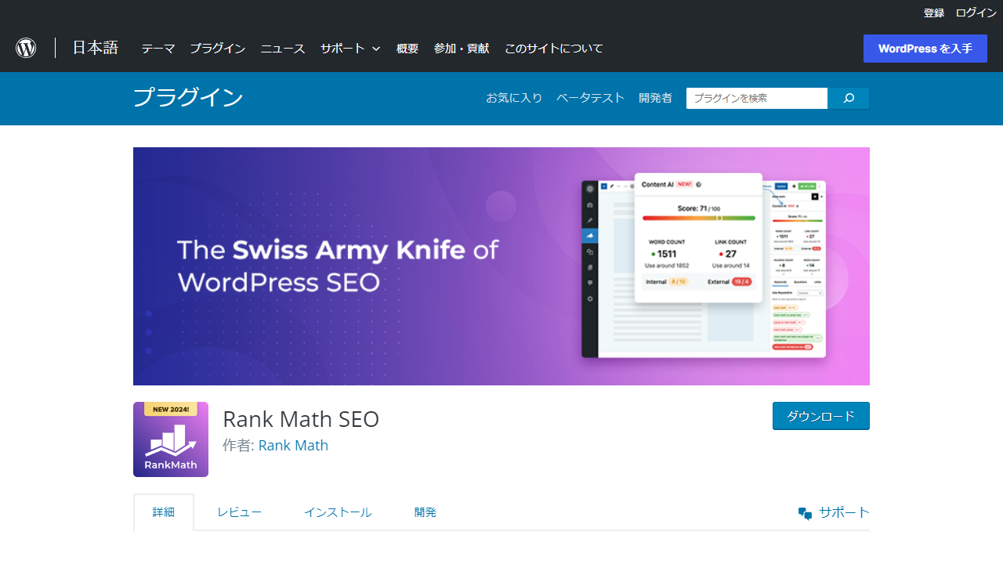Viewport: 1003px width, 564px height.
Task: Open the 概要 menu item
Action: coord(407,49)
